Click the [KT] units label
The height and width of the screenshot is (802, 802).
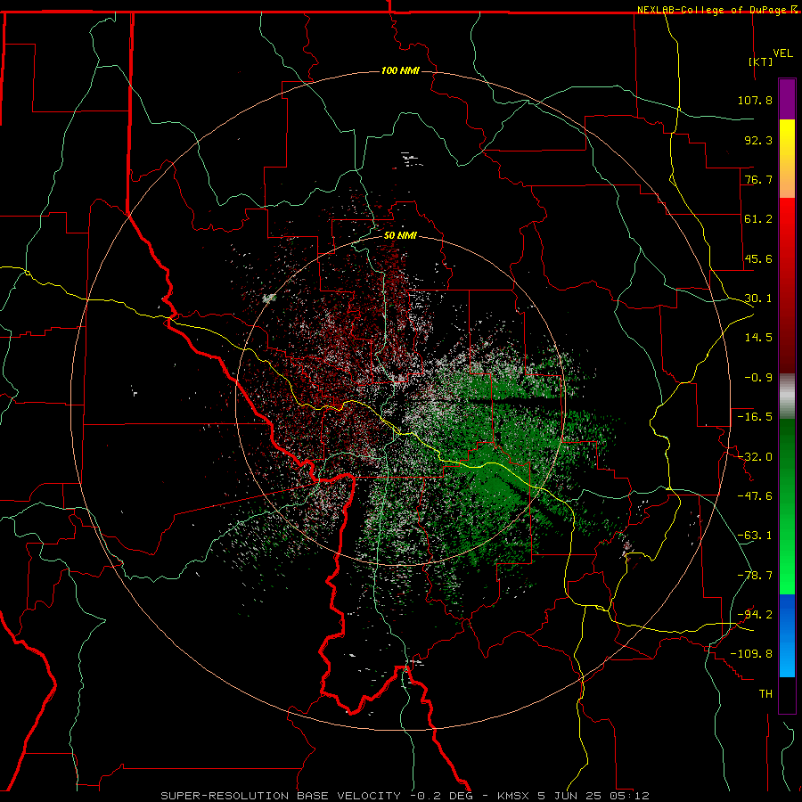pos(761,61)
